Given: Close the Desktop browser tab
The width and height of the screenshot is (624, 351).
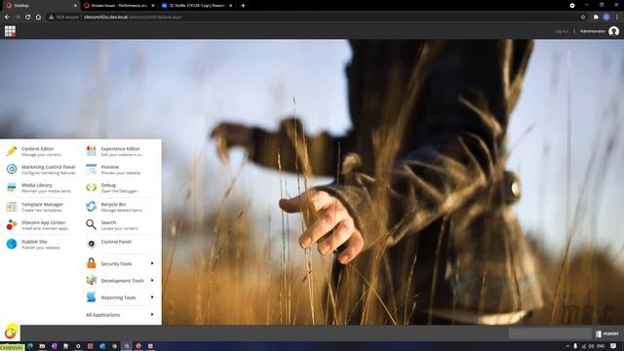Looking at the screenshot, I should (x=75, y=6).
